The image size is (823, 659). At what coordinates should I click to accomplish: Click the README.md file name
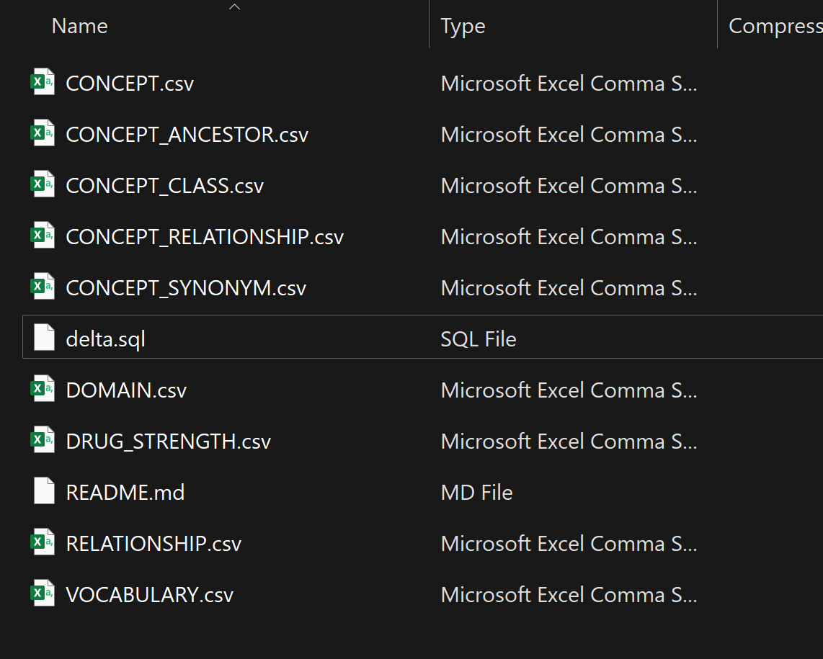[x=125, y=493]
